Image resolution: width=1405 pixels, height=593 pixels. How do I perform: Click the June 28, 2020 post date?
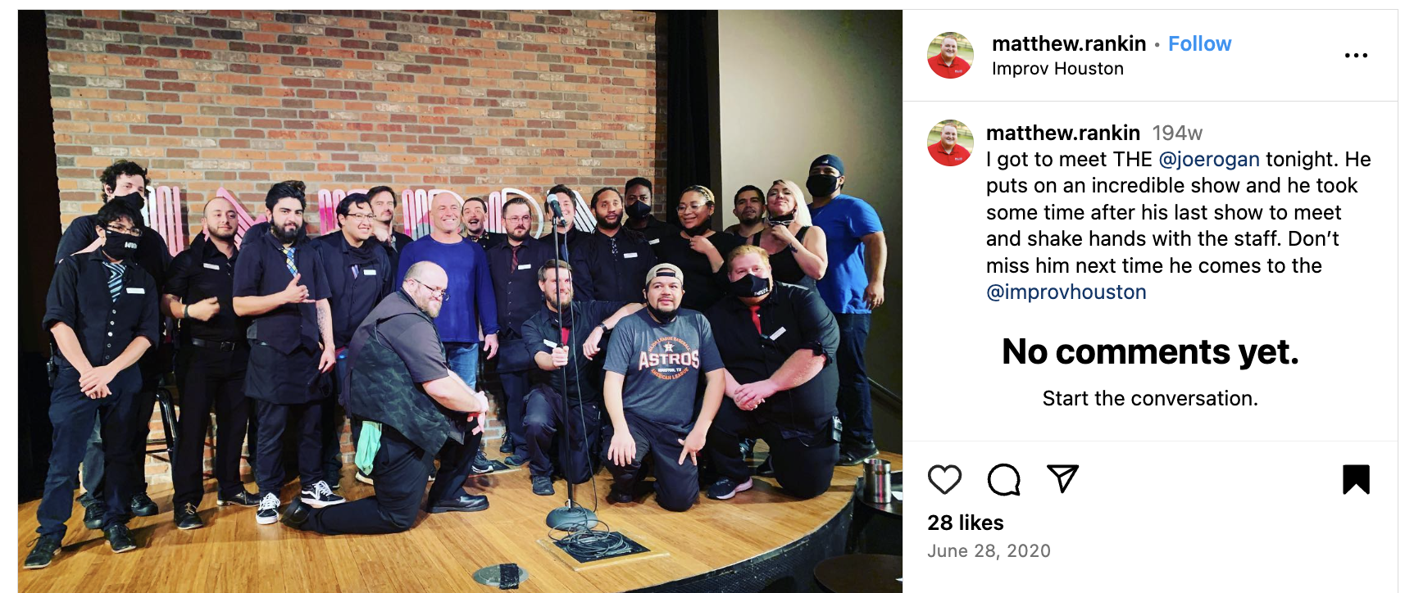click(x=989, y=551)
